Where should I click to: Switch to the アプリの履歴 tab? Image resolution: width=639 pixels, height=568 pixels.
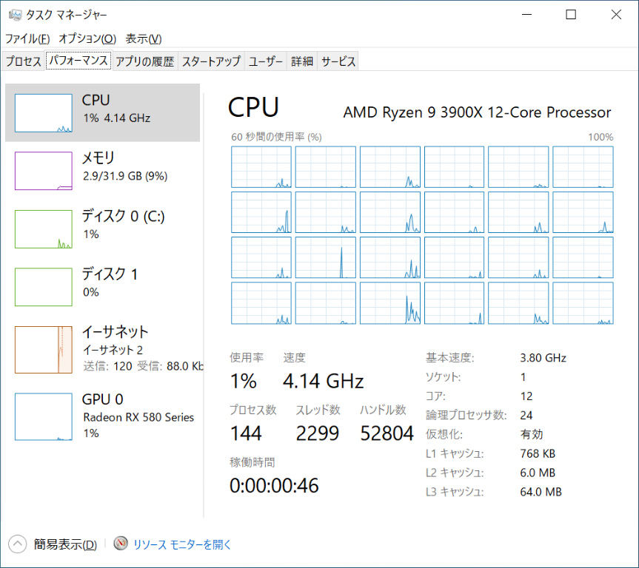click(144, 61)
